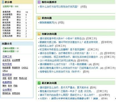Open the 企业管理 subcategory

click(16, 60)
